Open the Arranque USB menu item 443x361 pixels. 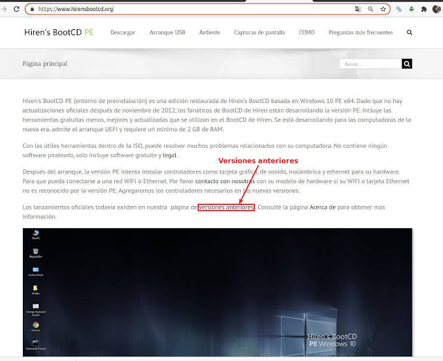[168, 33]
